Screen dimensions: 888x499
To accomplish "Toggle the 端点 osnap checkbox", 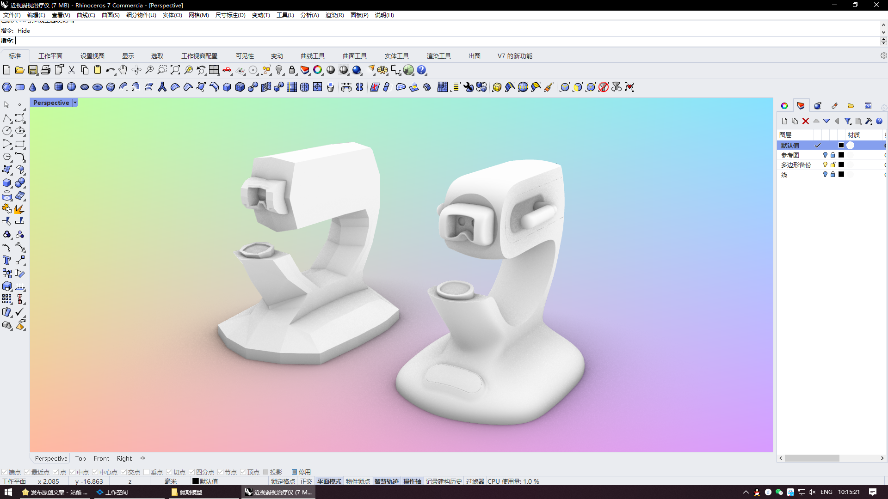I will coord(5,472).
